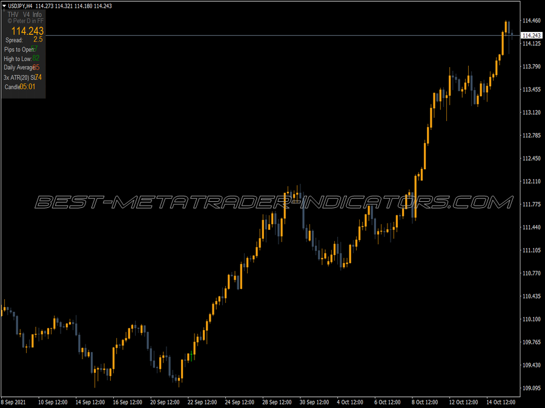Click the 110.770 price scale label
Viewport: 545px width, 408px height.
click(x=532, y=273)
